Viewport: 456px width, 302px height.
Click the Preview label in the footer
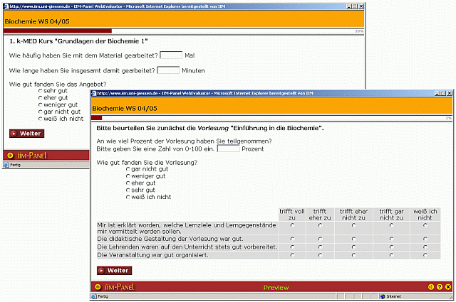click(276, 288)
